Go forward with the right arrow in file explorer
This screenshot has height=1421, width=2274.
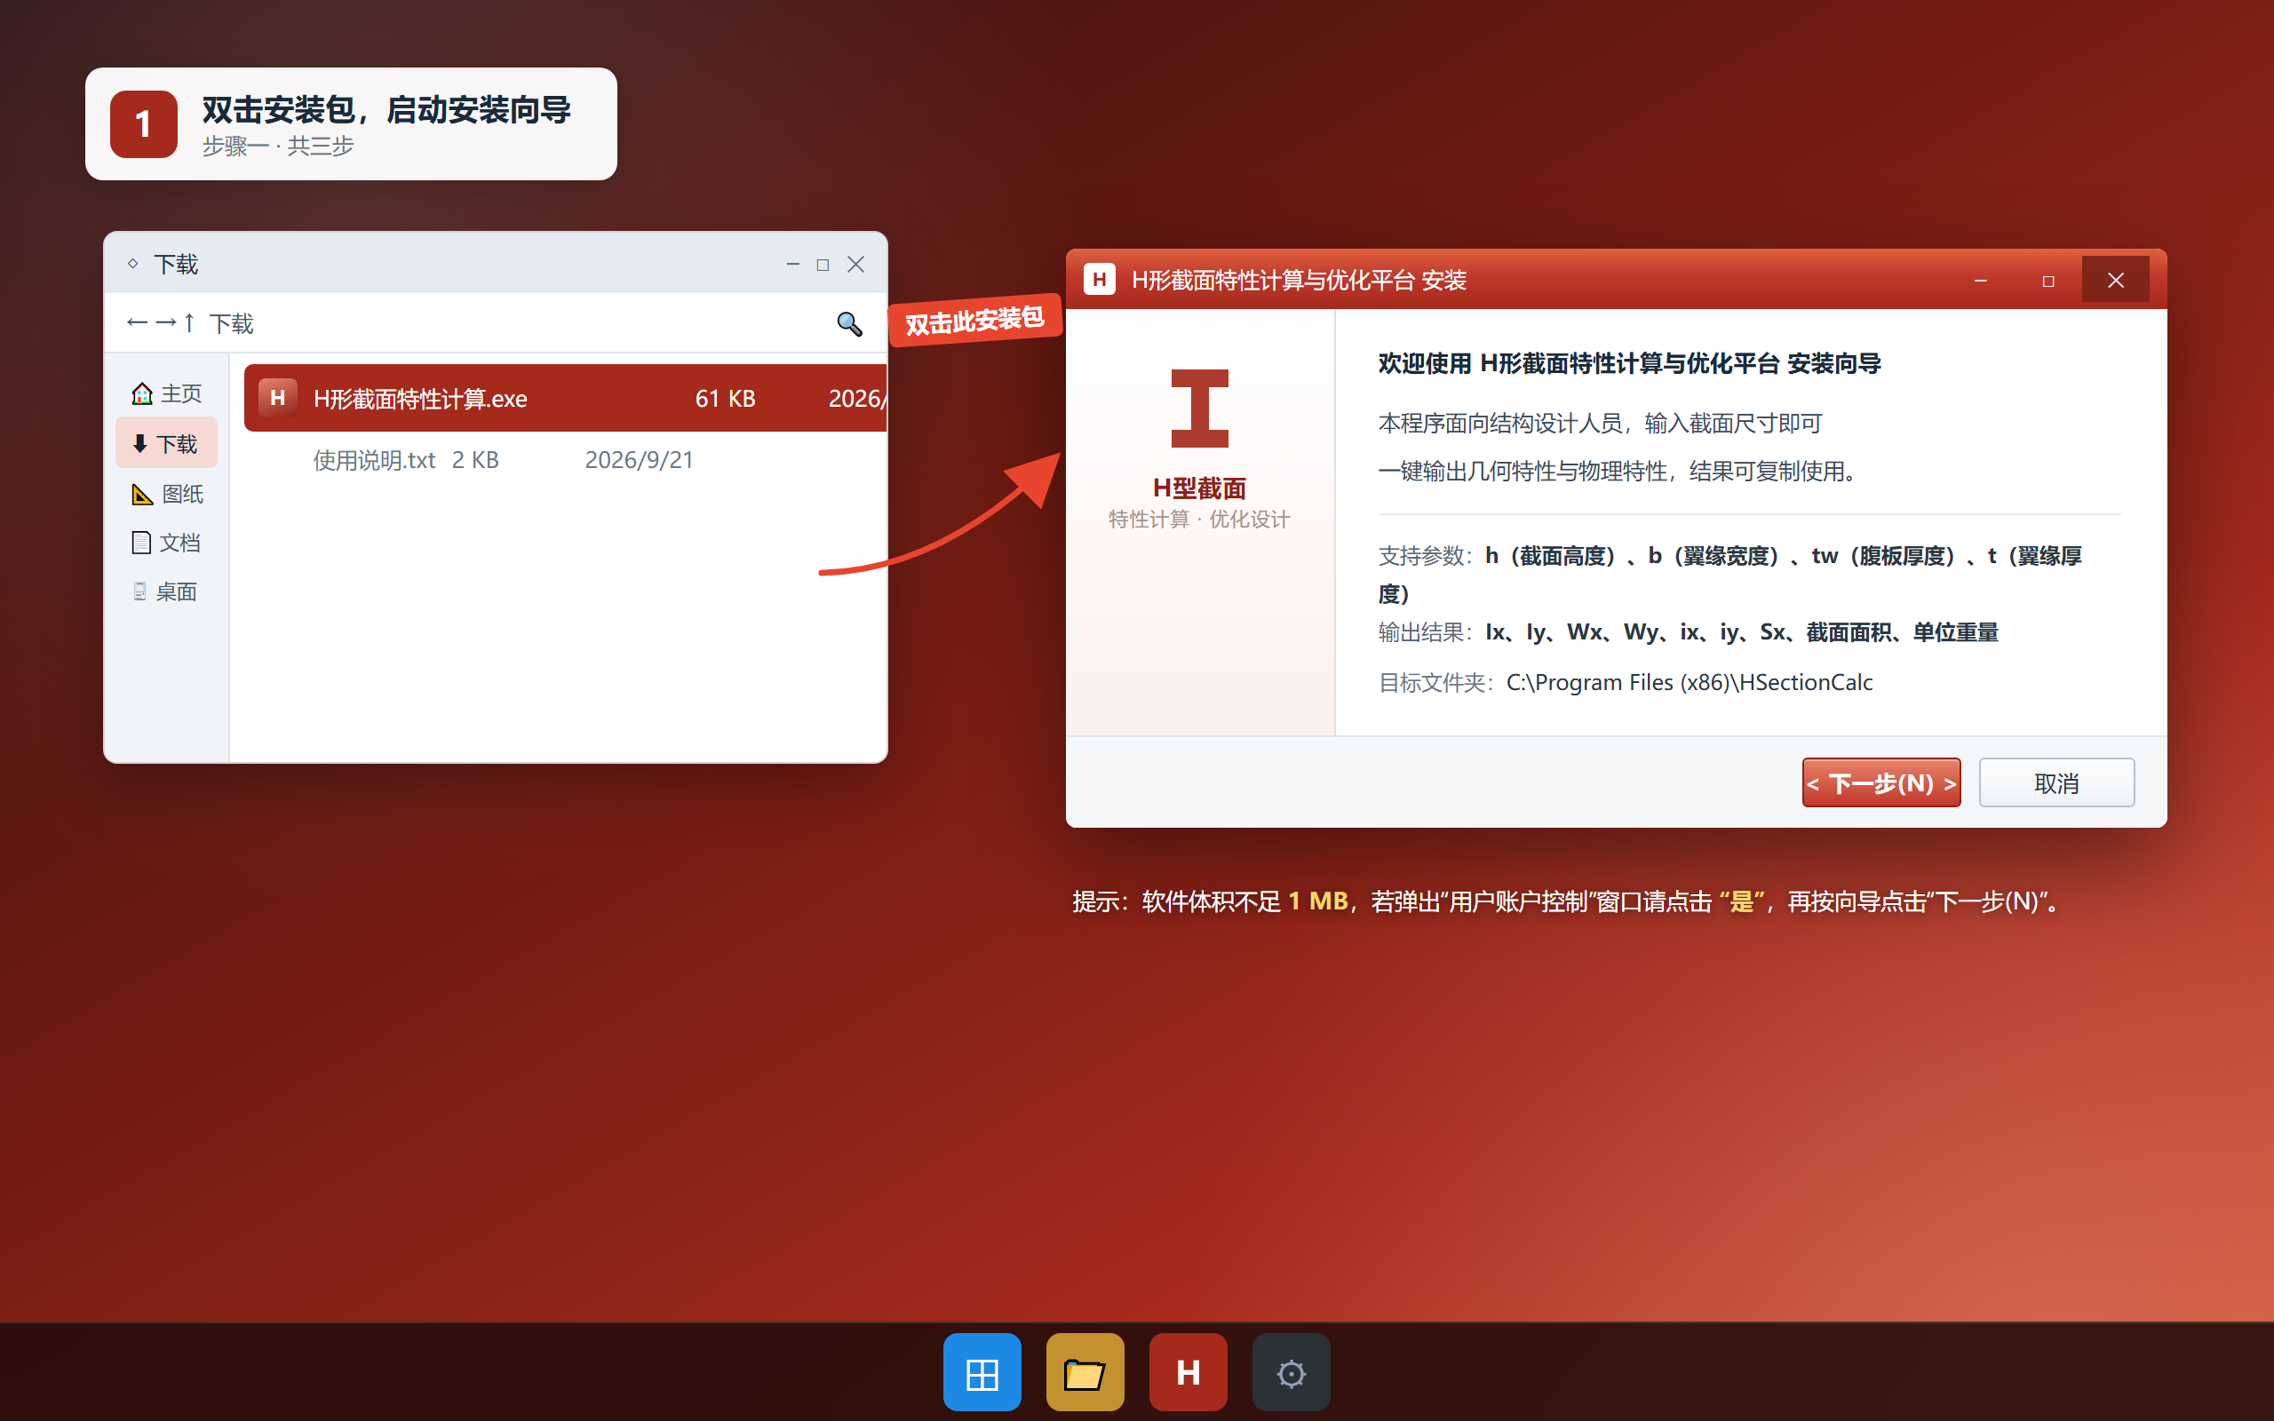click(165, 322)
